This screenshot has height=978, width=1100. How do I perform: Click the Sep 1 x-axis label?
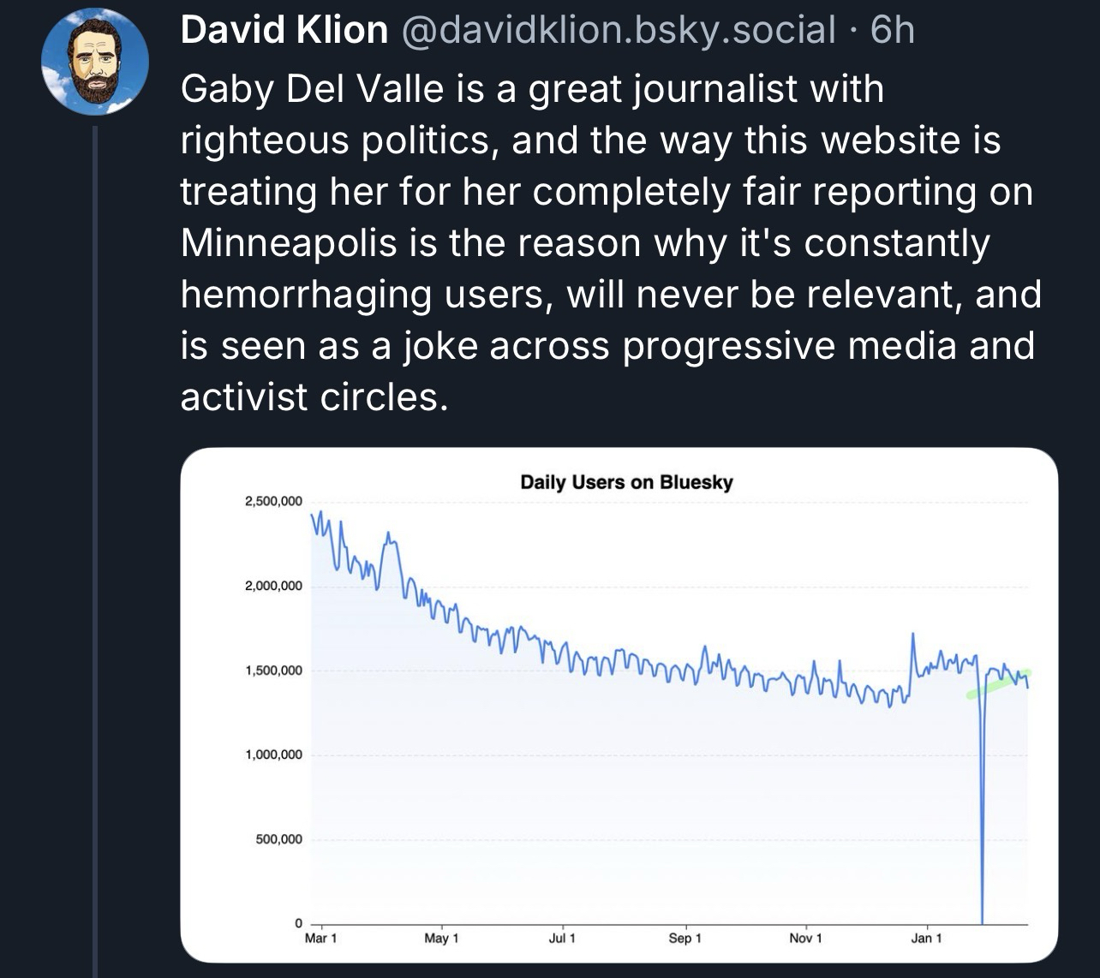pyautogui.click(x=685, y=939)
